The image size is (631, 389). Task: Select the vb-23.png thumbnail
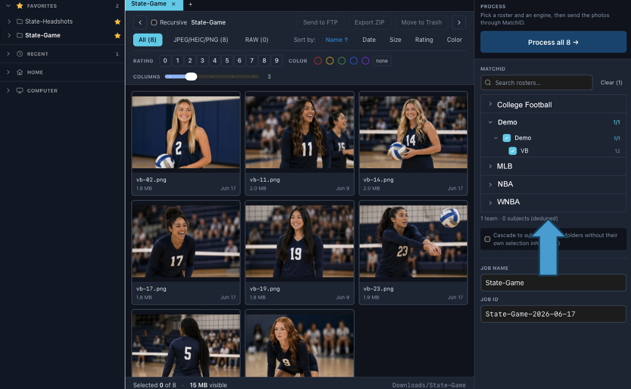413,242
